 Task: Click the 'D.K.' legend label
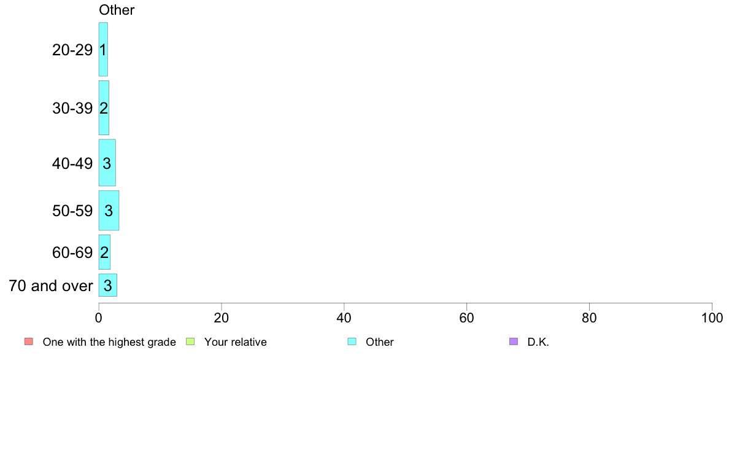point(538,342)
